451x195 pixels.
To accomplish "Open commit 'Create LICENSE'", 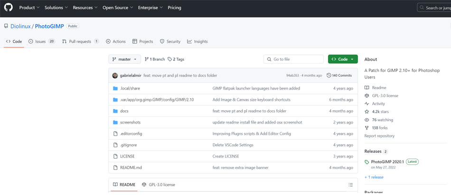I will (226, 156).
